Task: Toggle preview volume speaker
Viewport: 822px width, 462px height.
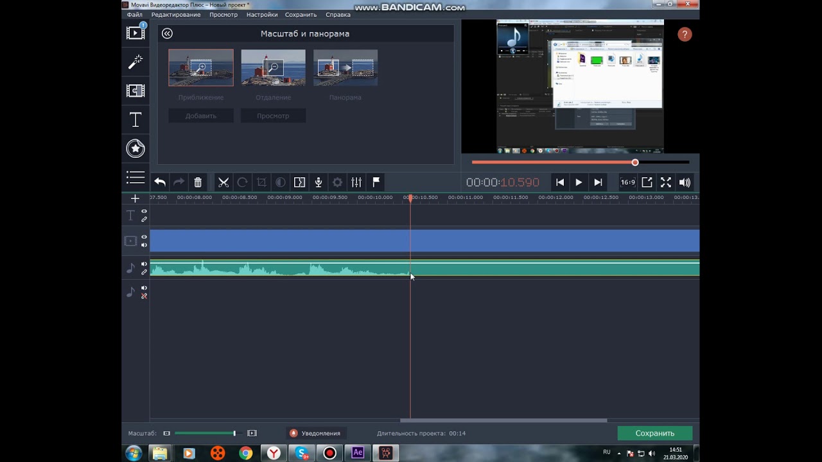Action: (x=685, y=182)
